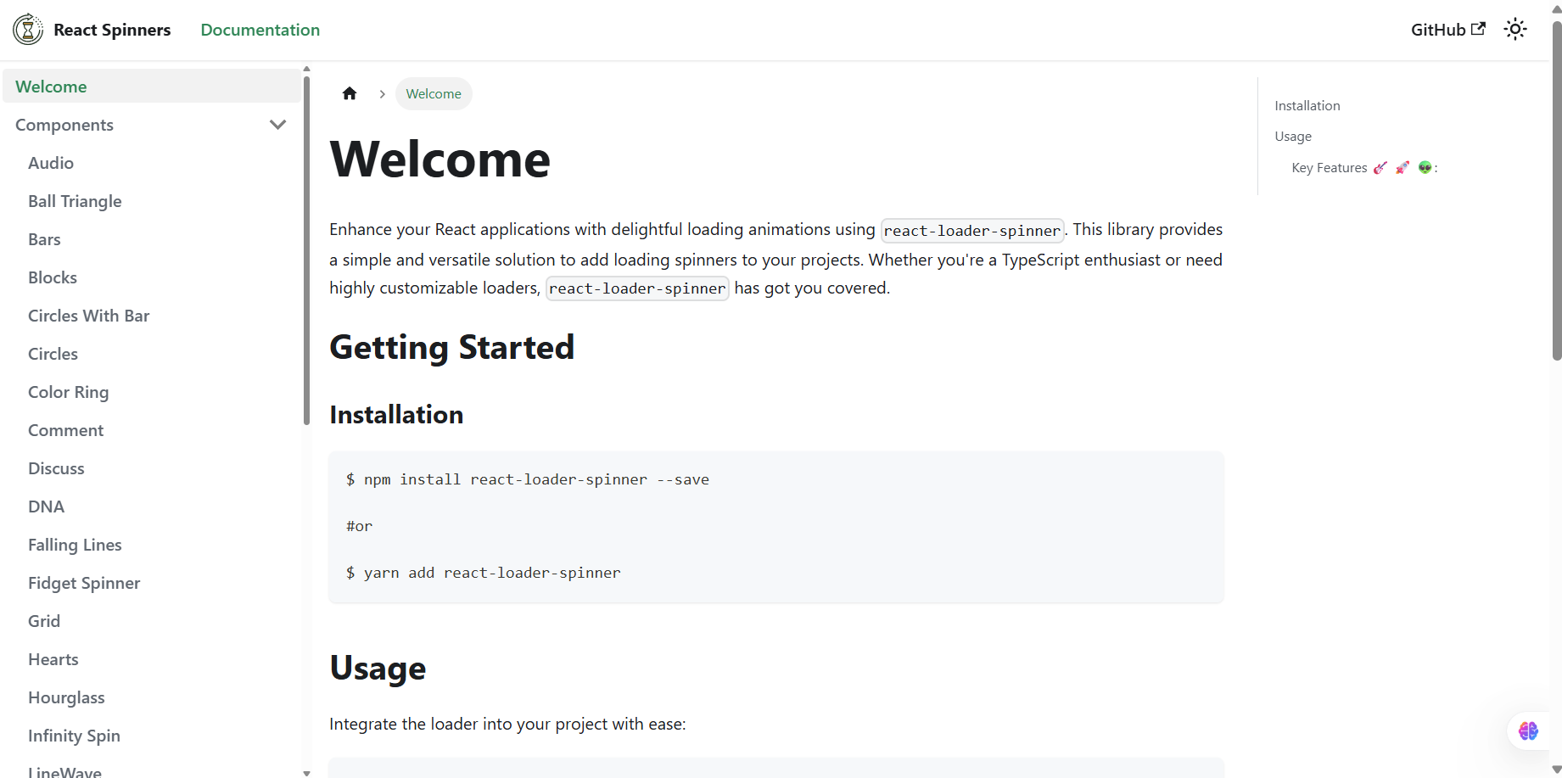The width and height of the screenshot is (1562, 778).
Task: Open the Hearts component page
Action: point(53,659)
